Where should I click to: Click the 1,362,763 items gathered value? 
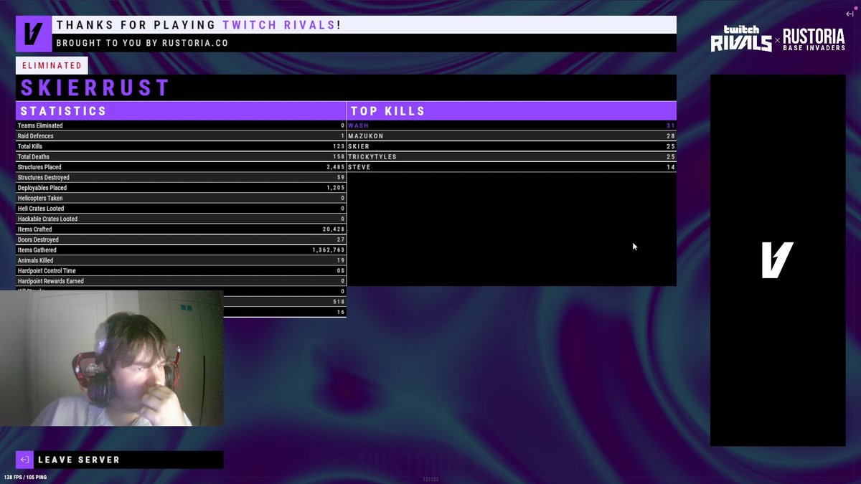(x=329, y=250)
